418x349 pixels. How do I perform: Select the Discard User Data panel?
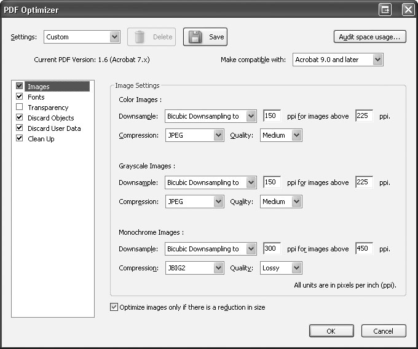click(54, 128)
